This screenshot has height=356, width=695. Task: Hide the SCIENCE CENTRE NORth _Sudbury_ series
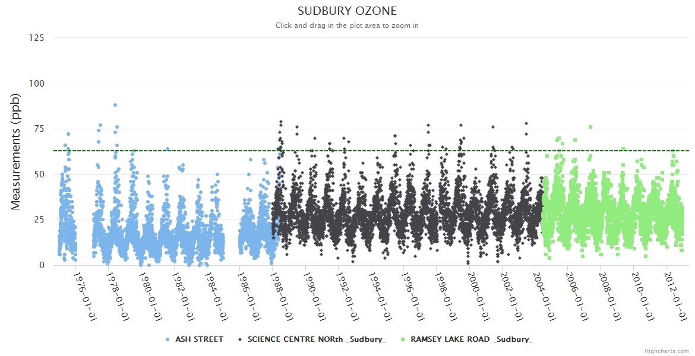[317, 339]
